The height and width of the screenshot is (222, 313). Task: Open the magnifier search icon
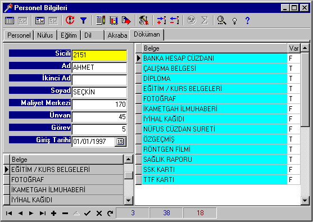pos(222,20)
